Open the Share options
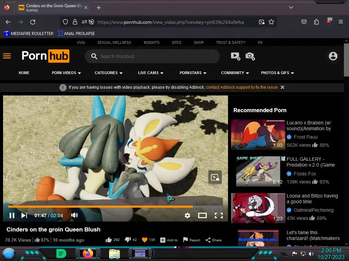Screen dimensions: 349x261 coord(213,240)
